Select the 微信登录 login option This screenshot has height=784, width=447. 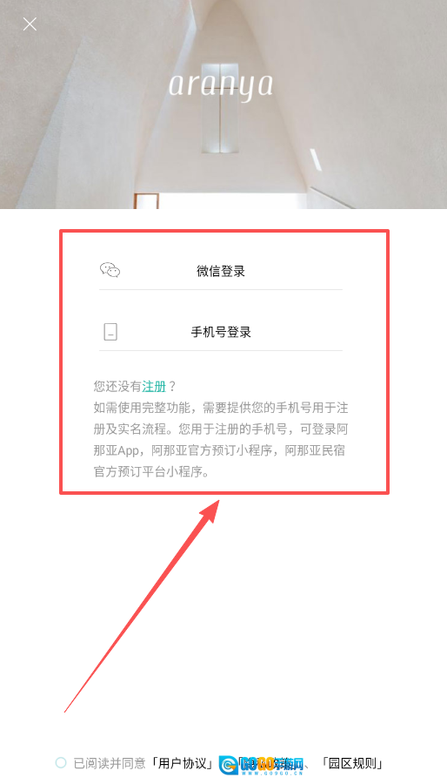pos(221,271)
